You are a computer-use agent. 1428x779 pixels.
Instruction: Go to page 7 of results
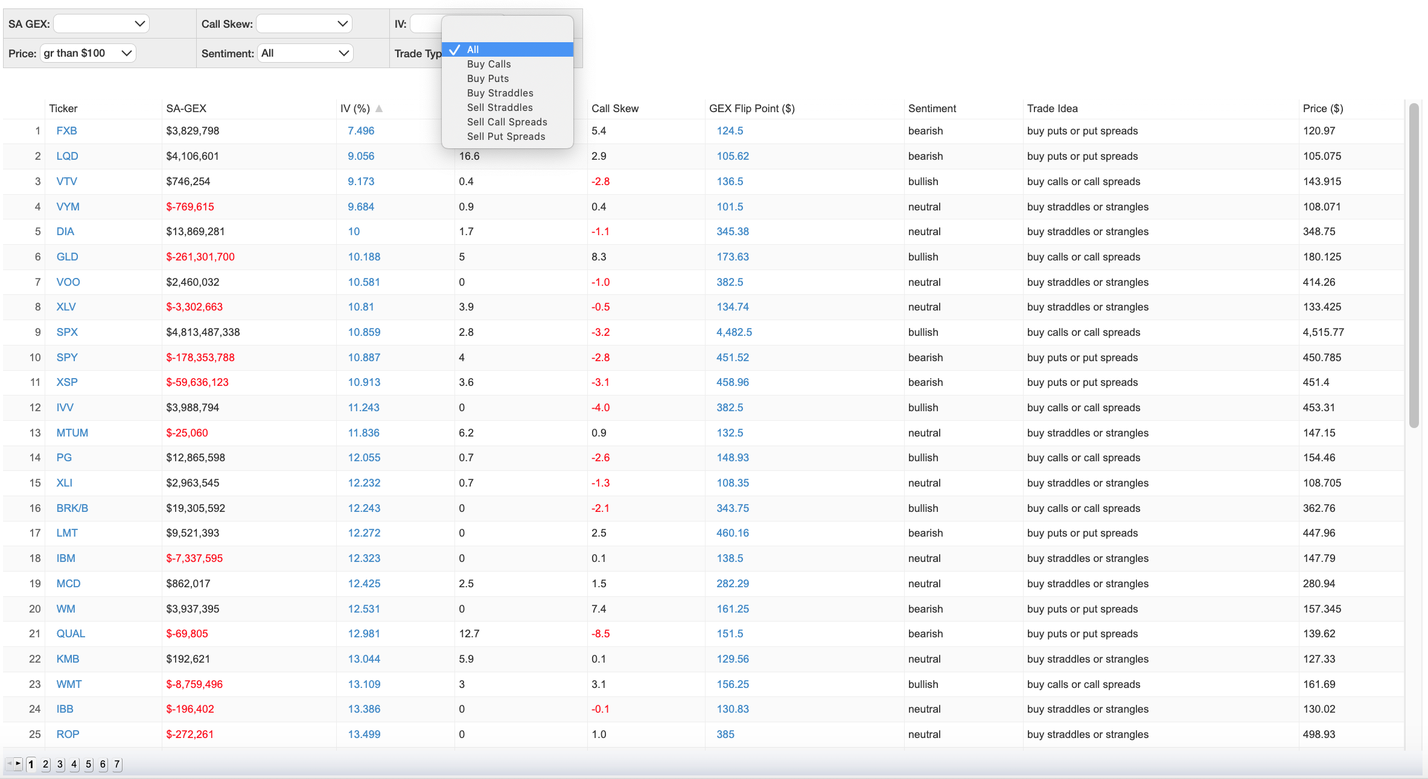coord(117,765)
